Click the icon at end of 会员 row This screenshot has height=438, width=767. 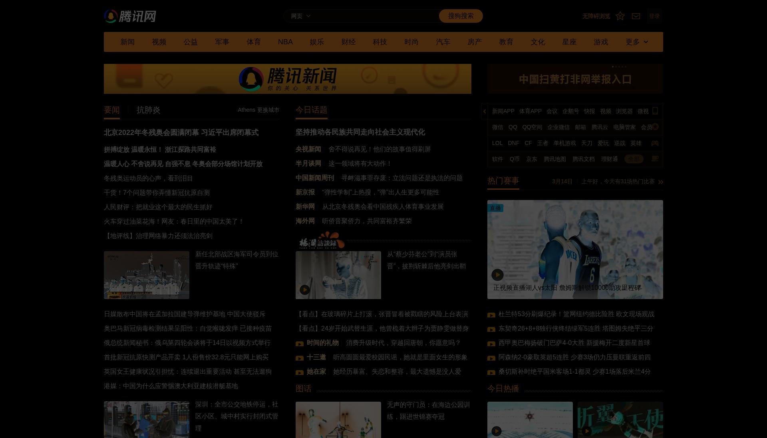[655, 127]
